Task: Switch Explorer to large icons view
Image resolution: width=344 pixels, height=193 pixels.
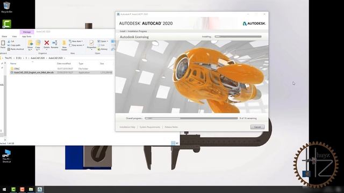Action: [x=177, y=143]
